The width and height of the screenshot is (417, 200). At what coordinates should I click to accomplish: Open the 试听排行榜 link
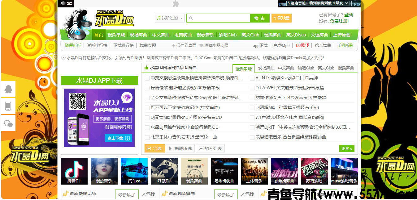[x=97, y=45]
